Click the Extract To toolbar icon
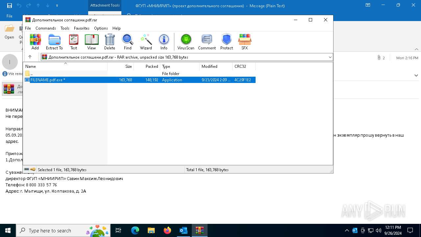Viewport: 421px width, 237px height. (x=54, y=42)
